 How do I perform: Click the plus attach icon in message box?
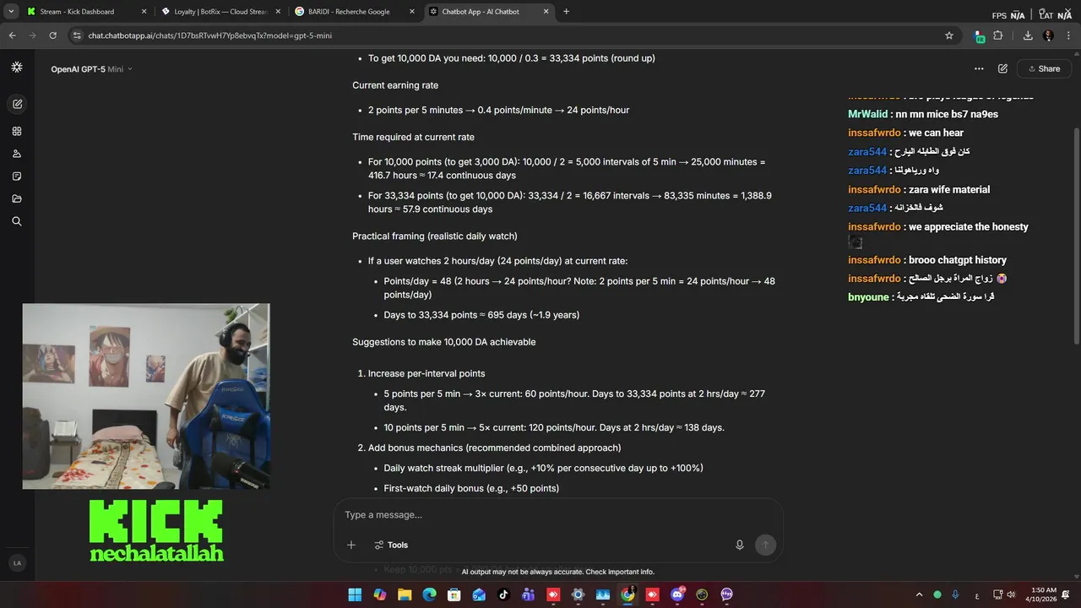point(351,545)
